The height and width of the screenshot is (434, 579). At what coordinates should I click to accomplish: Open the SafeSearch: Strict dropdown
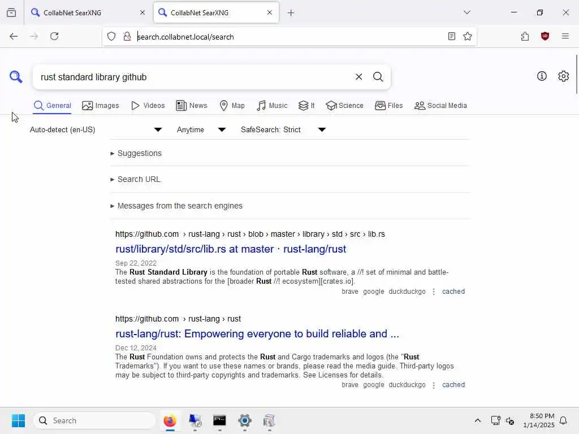[x=283, y=129]
